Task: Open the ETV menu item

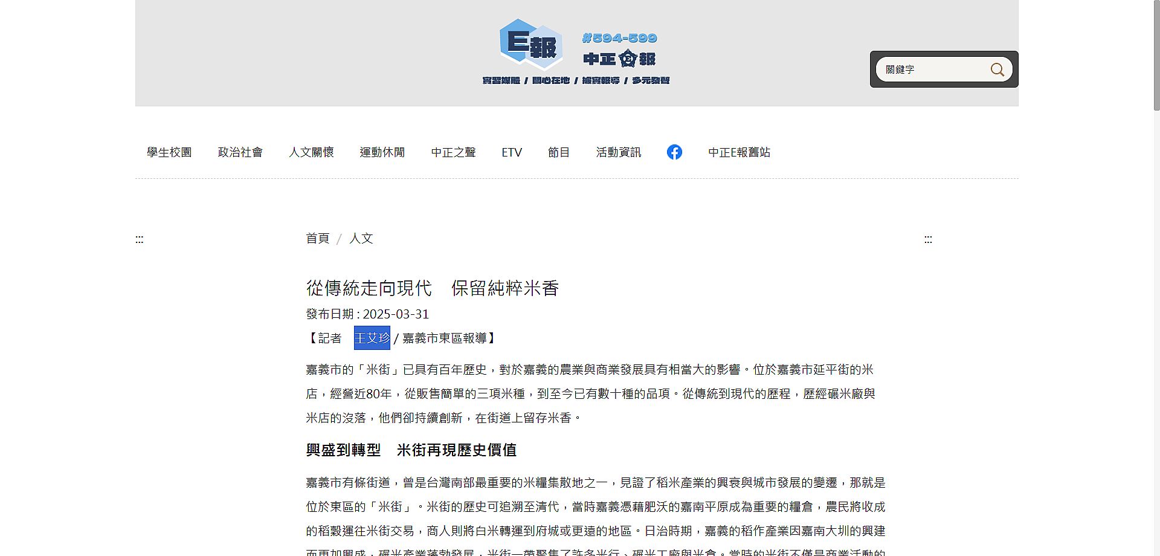Action: pyautogui.click(x=511, y=152)
